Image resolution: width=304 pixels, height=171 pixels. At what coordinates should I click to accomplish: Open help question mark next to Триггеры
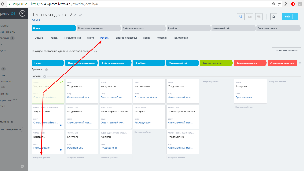click(x=47, y=70)
